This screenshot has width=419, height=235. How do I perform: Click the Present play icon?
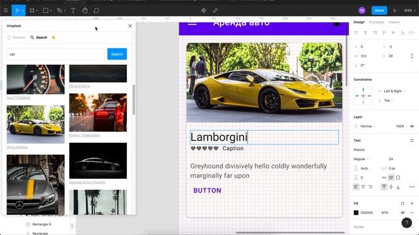coord(395,10)
